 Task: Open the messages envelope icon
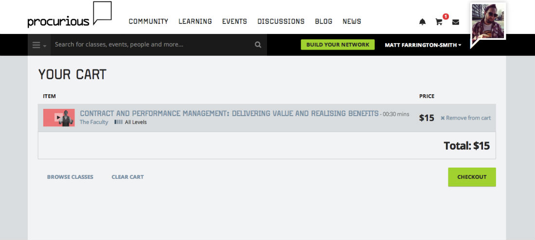coord(456,22)
